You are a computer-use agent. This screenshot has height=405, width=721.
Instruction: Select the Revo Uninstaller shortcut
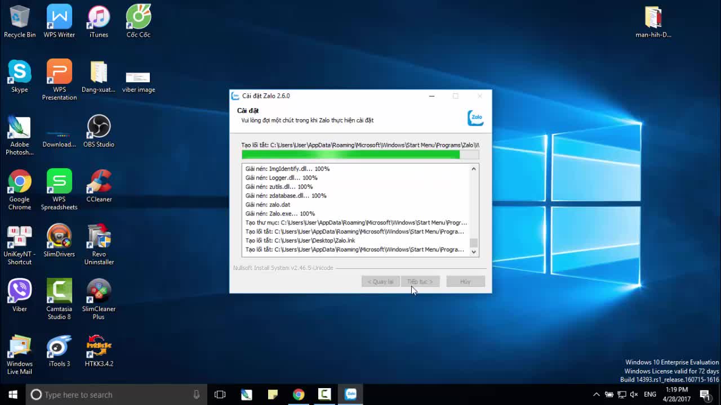(99, 245)
